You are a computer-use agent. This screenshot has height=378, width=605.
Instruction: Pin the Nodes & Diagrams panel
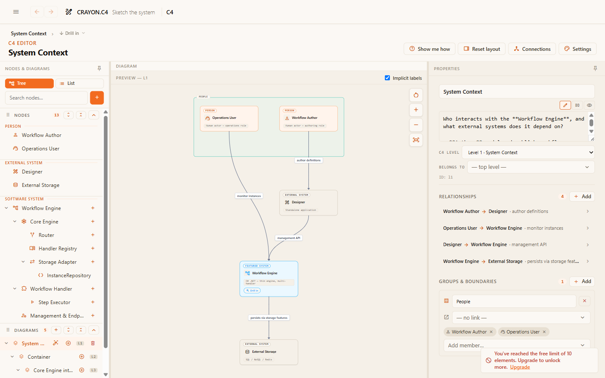coord(99,68)
